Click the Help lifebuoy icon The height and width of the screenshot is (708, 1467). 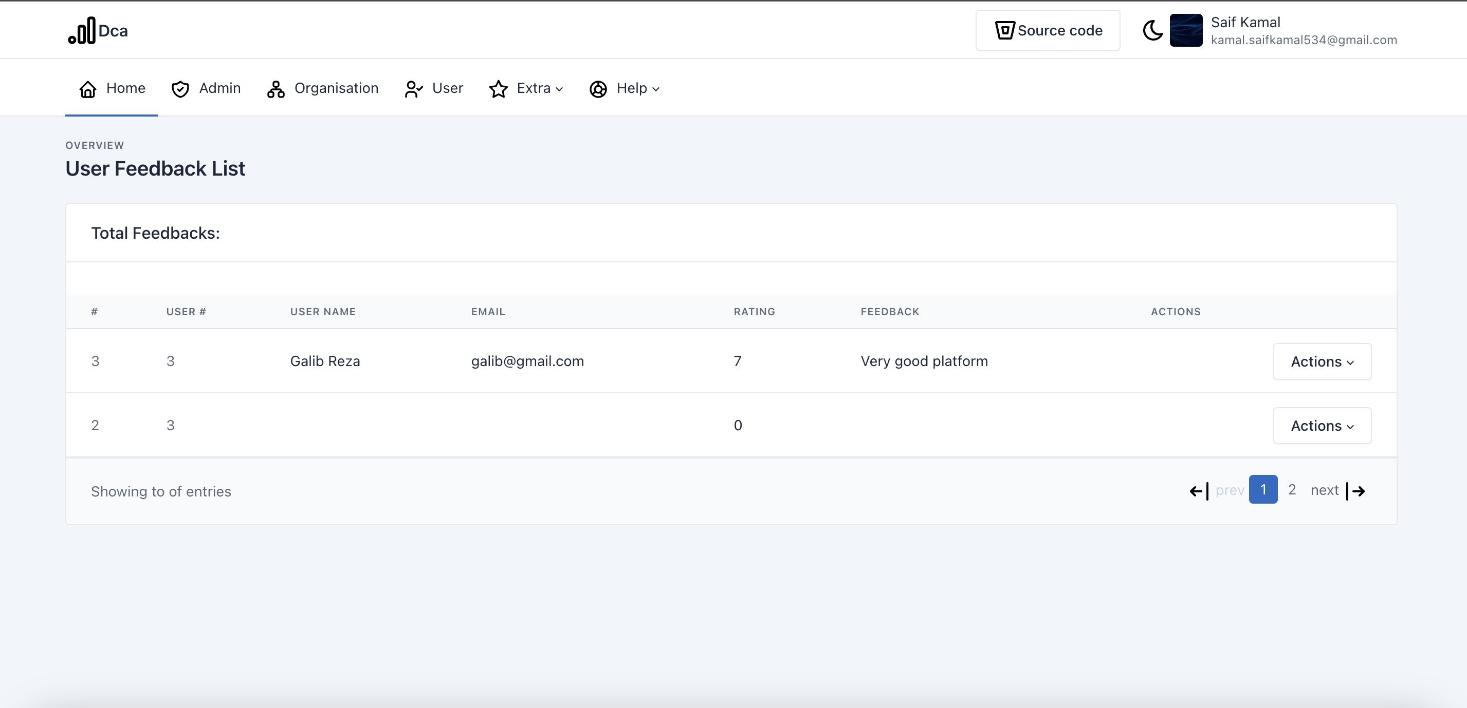coord(598,89)
